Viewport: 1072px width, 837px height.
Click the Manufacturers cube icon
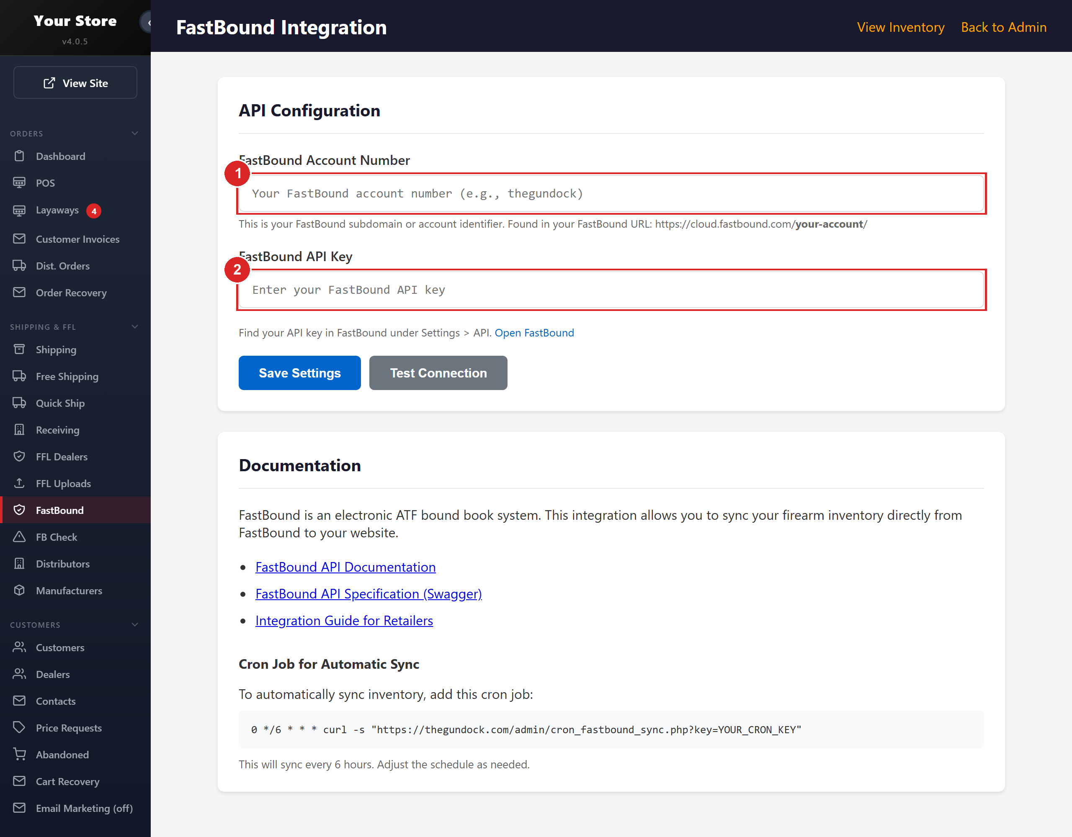coord(19,590)
